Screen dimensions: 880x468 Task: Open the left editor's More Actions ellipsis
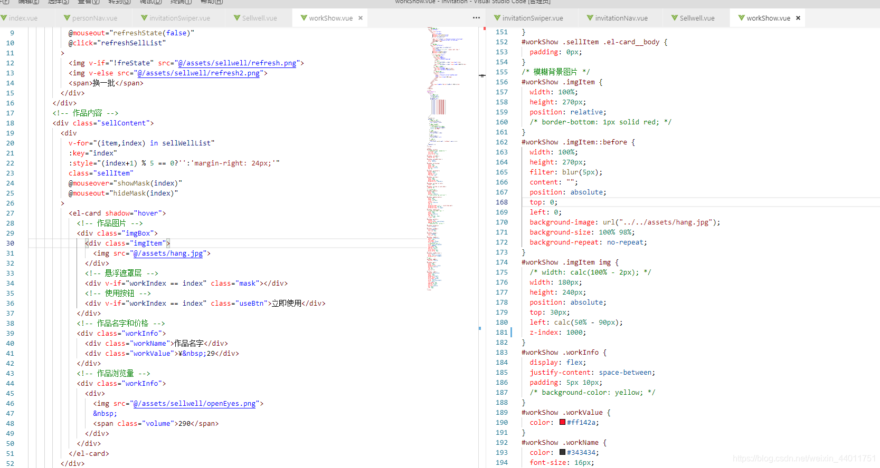tap(476, 18)
